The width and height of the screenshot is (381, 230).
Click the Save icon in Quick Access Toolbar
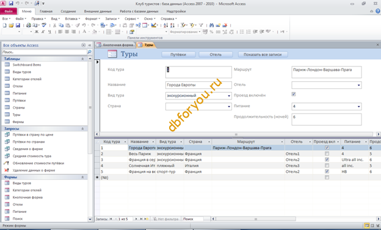click(11, 4)
